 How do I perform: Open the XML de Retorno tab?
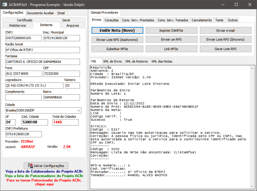(136, 61)
